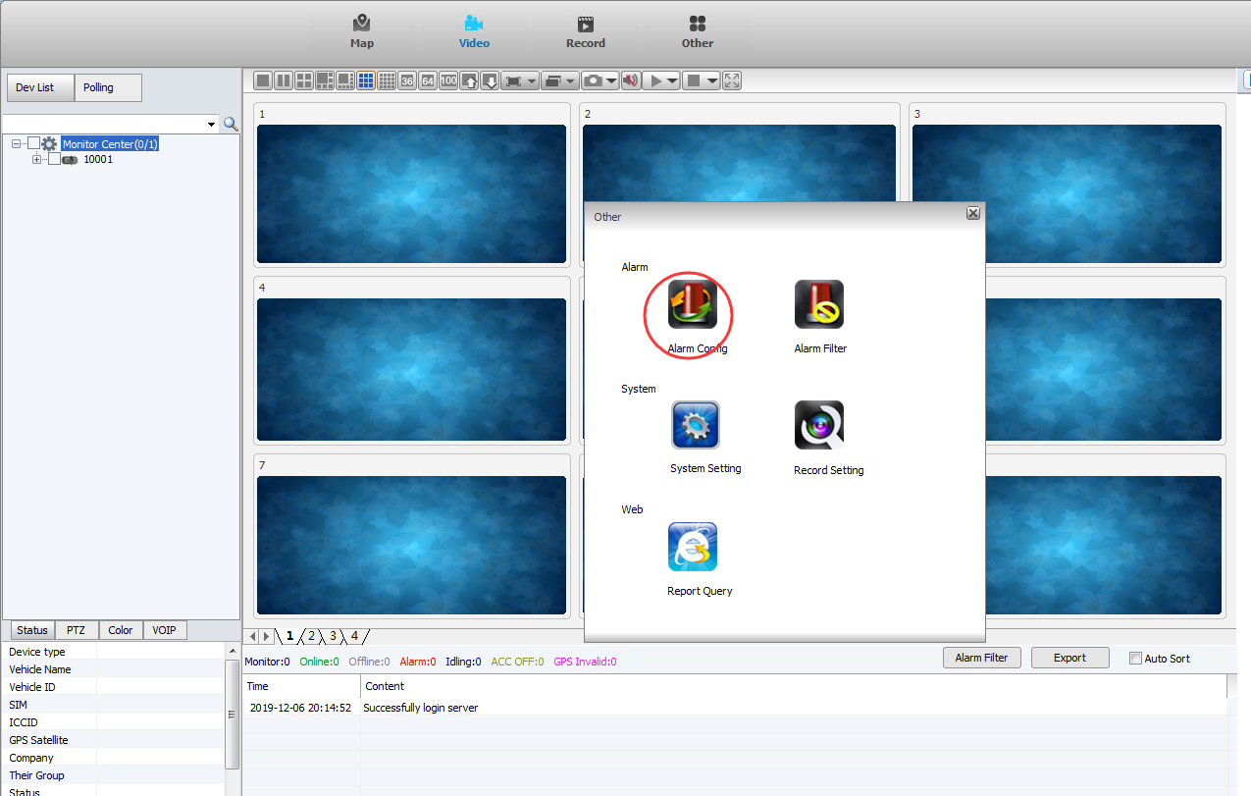Switch to Polling tab
The width and height of the screenshot is (1251, 796).
tap(108, 87)
